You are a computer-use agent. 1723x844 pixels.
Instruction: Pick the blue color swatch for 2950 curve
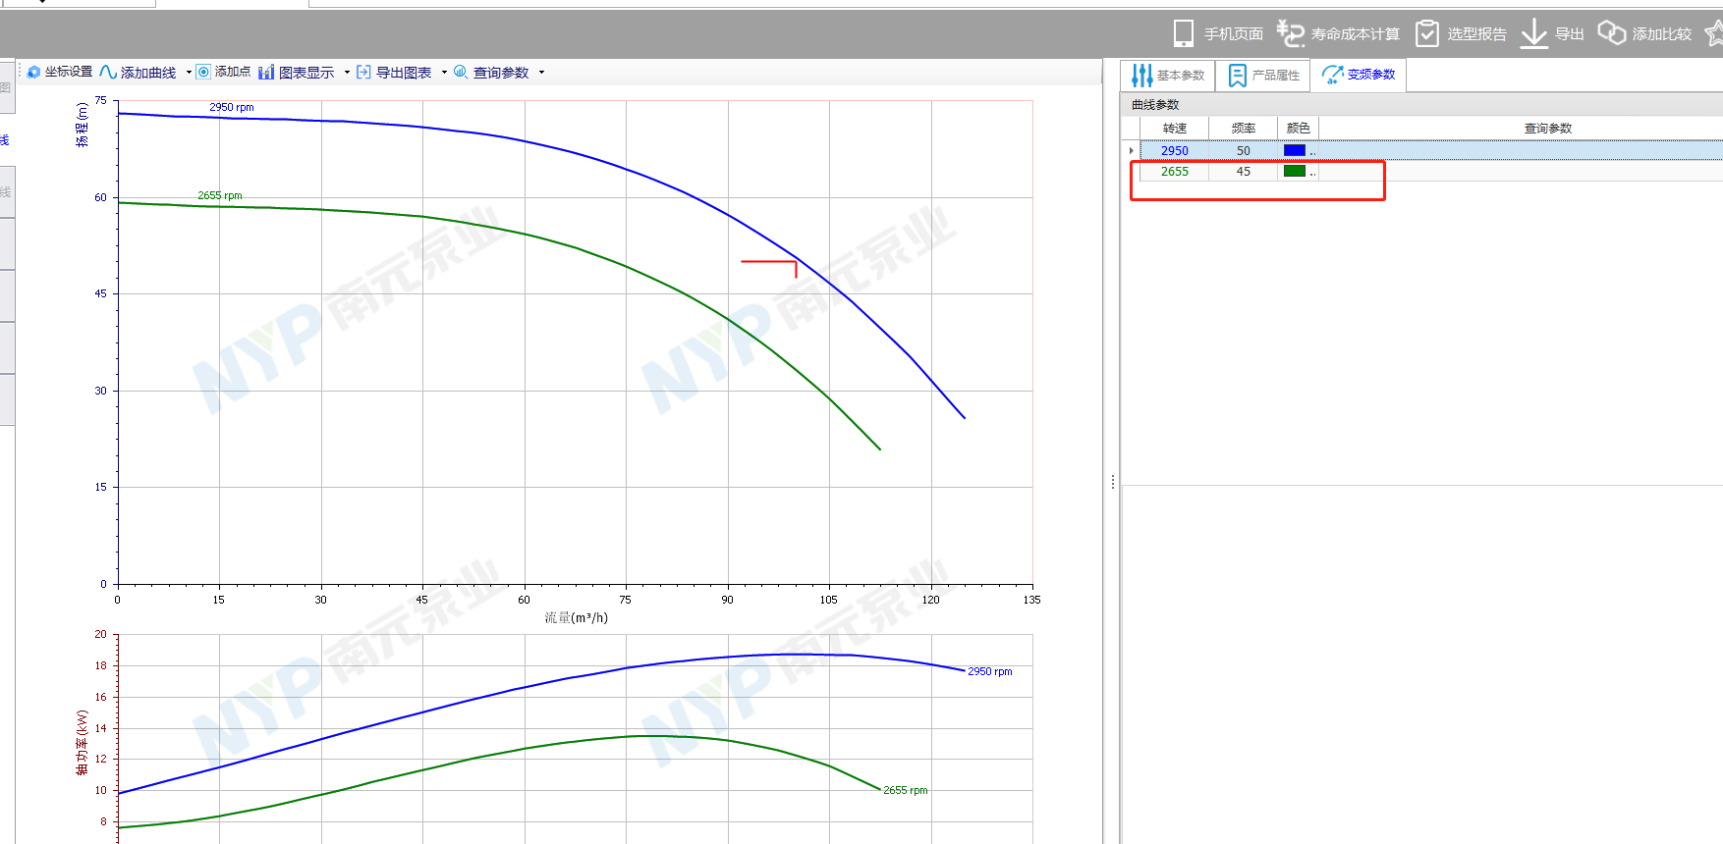tap(1295, 150)
